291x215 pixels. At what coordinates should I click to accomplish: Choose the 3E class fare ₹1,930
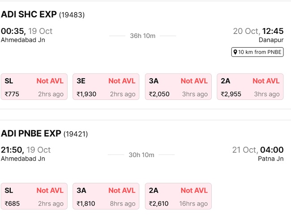(106, 87)
